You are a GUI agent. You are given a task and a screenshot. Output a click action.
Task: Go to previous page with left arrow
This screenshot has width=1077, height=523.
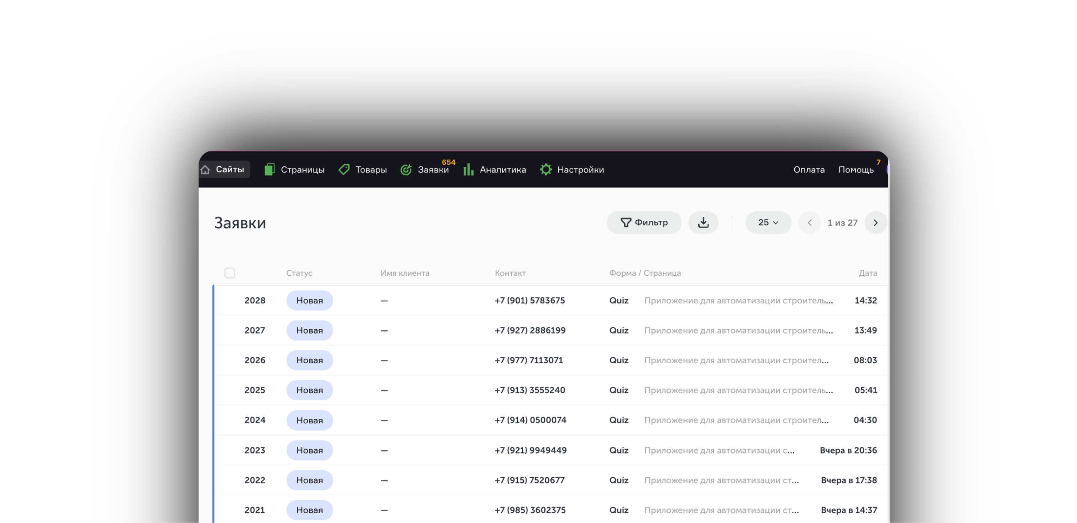click(809, 222)
